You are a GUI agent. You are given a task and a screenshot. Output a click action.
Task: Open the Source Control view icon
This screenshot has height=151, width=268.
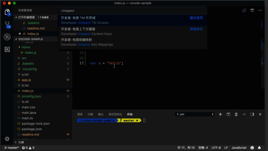[x=7, y=25]
